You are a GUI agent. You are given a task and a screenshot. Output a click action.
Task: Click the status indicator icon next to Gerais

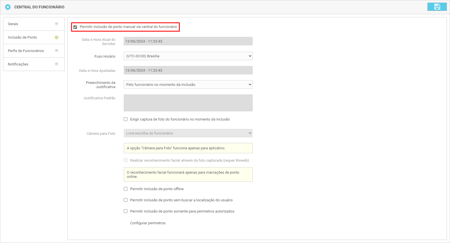(57, 24)
